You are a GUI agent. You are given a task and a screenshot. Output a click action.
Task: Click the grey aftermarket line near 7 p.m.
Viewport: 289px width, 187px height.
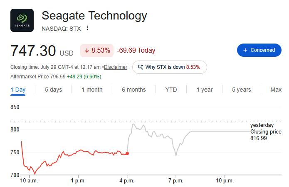[176, 153]
